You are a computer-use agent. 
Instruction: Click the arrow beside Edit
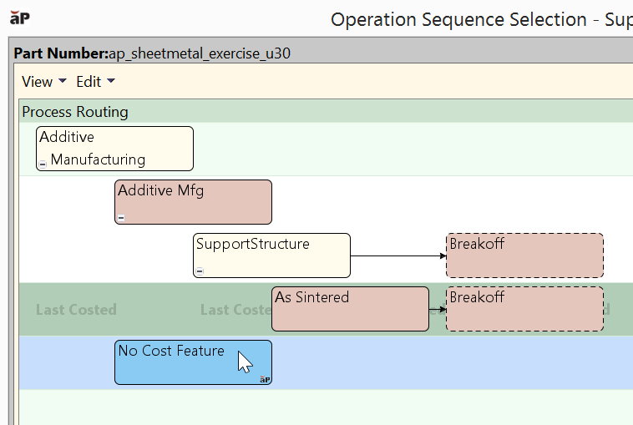[111, 82]
